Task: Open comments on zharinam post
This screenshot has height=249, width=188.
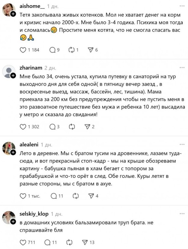Action: pyautogui.click(x=53, y=127)
